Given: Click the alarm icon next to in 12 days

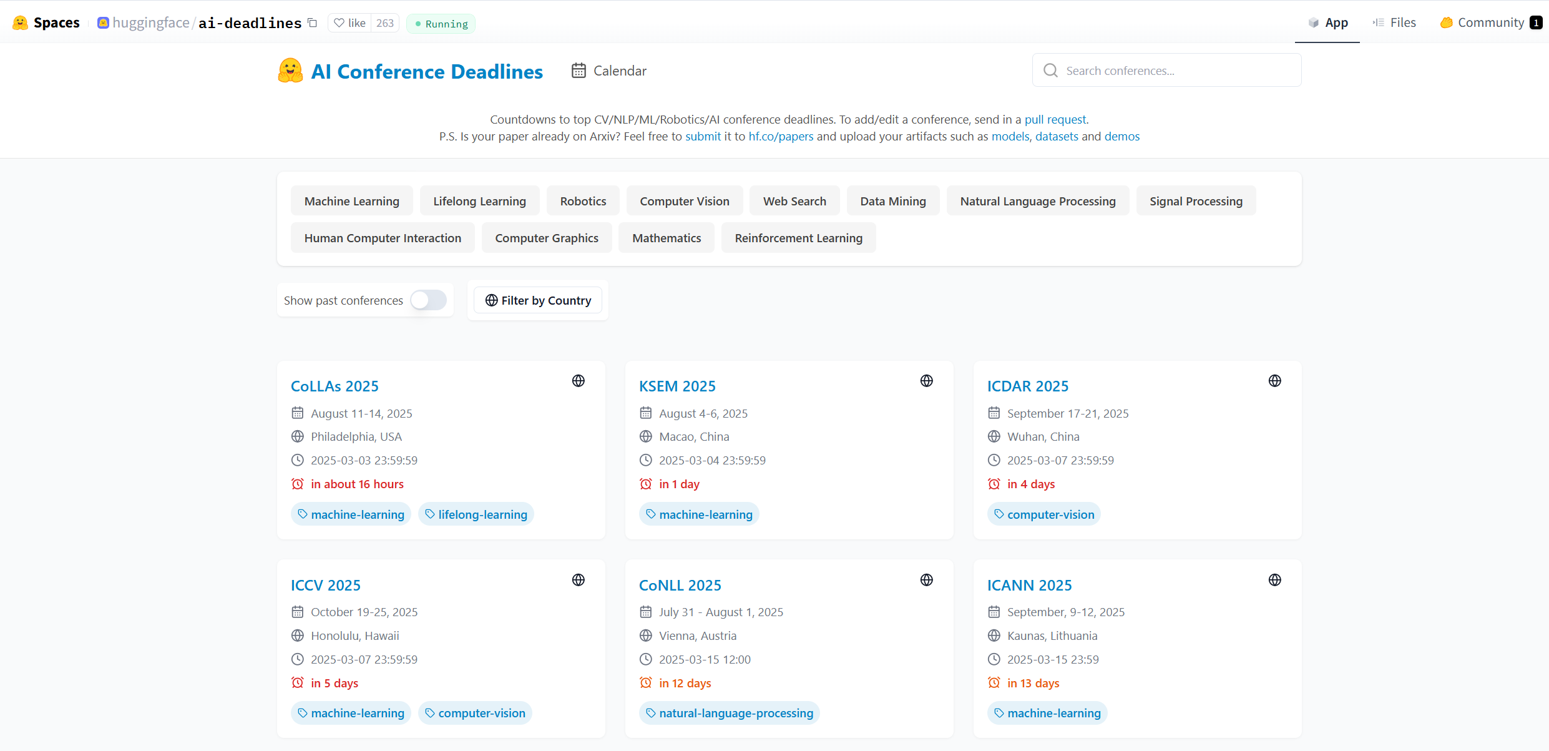Looking at the screenshot, I should [646, 683].
